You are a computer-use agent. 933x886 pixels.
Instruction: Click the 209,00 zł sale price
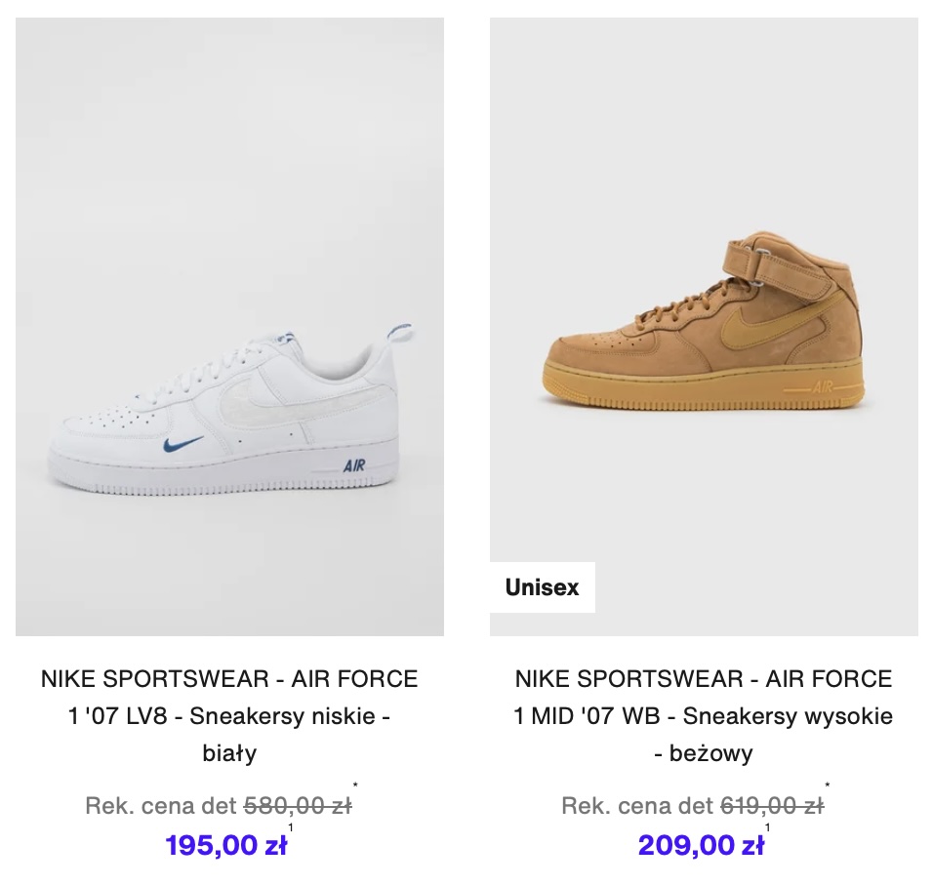click(701, 845)
